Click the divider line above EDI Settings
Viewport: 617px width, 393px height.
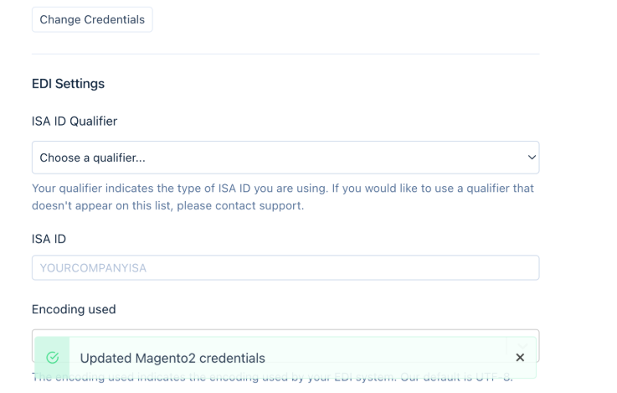click(x=285, y=54)
